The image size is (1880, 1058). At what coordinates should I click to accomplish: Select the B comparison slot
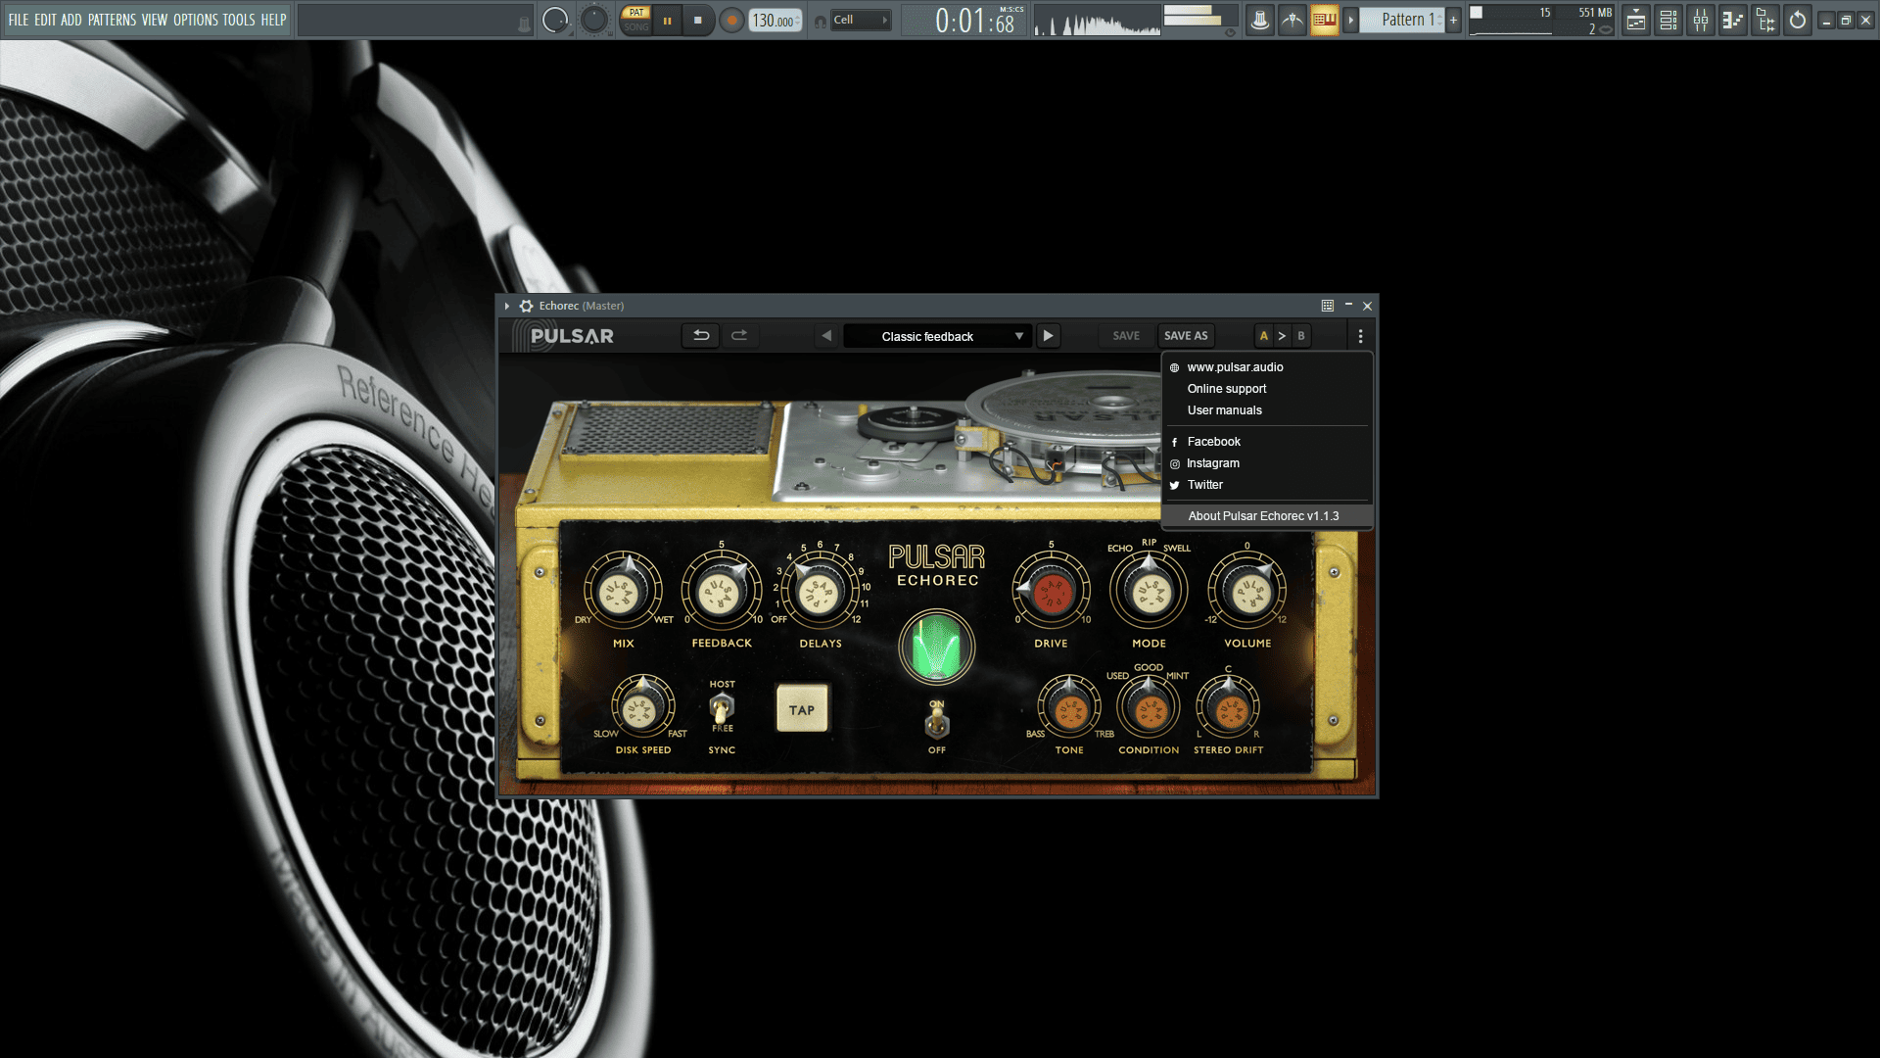pos(1301,336)
